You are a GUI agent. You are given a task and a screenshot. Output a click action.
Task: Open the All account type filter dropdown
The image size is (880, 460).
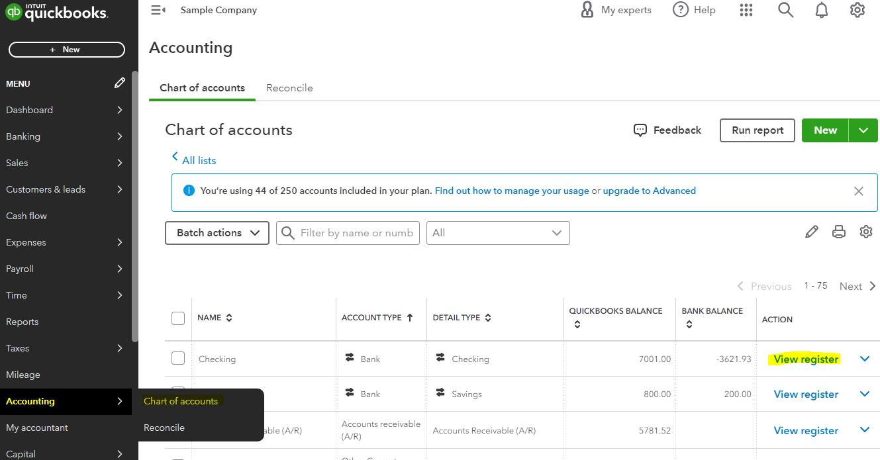498,233
